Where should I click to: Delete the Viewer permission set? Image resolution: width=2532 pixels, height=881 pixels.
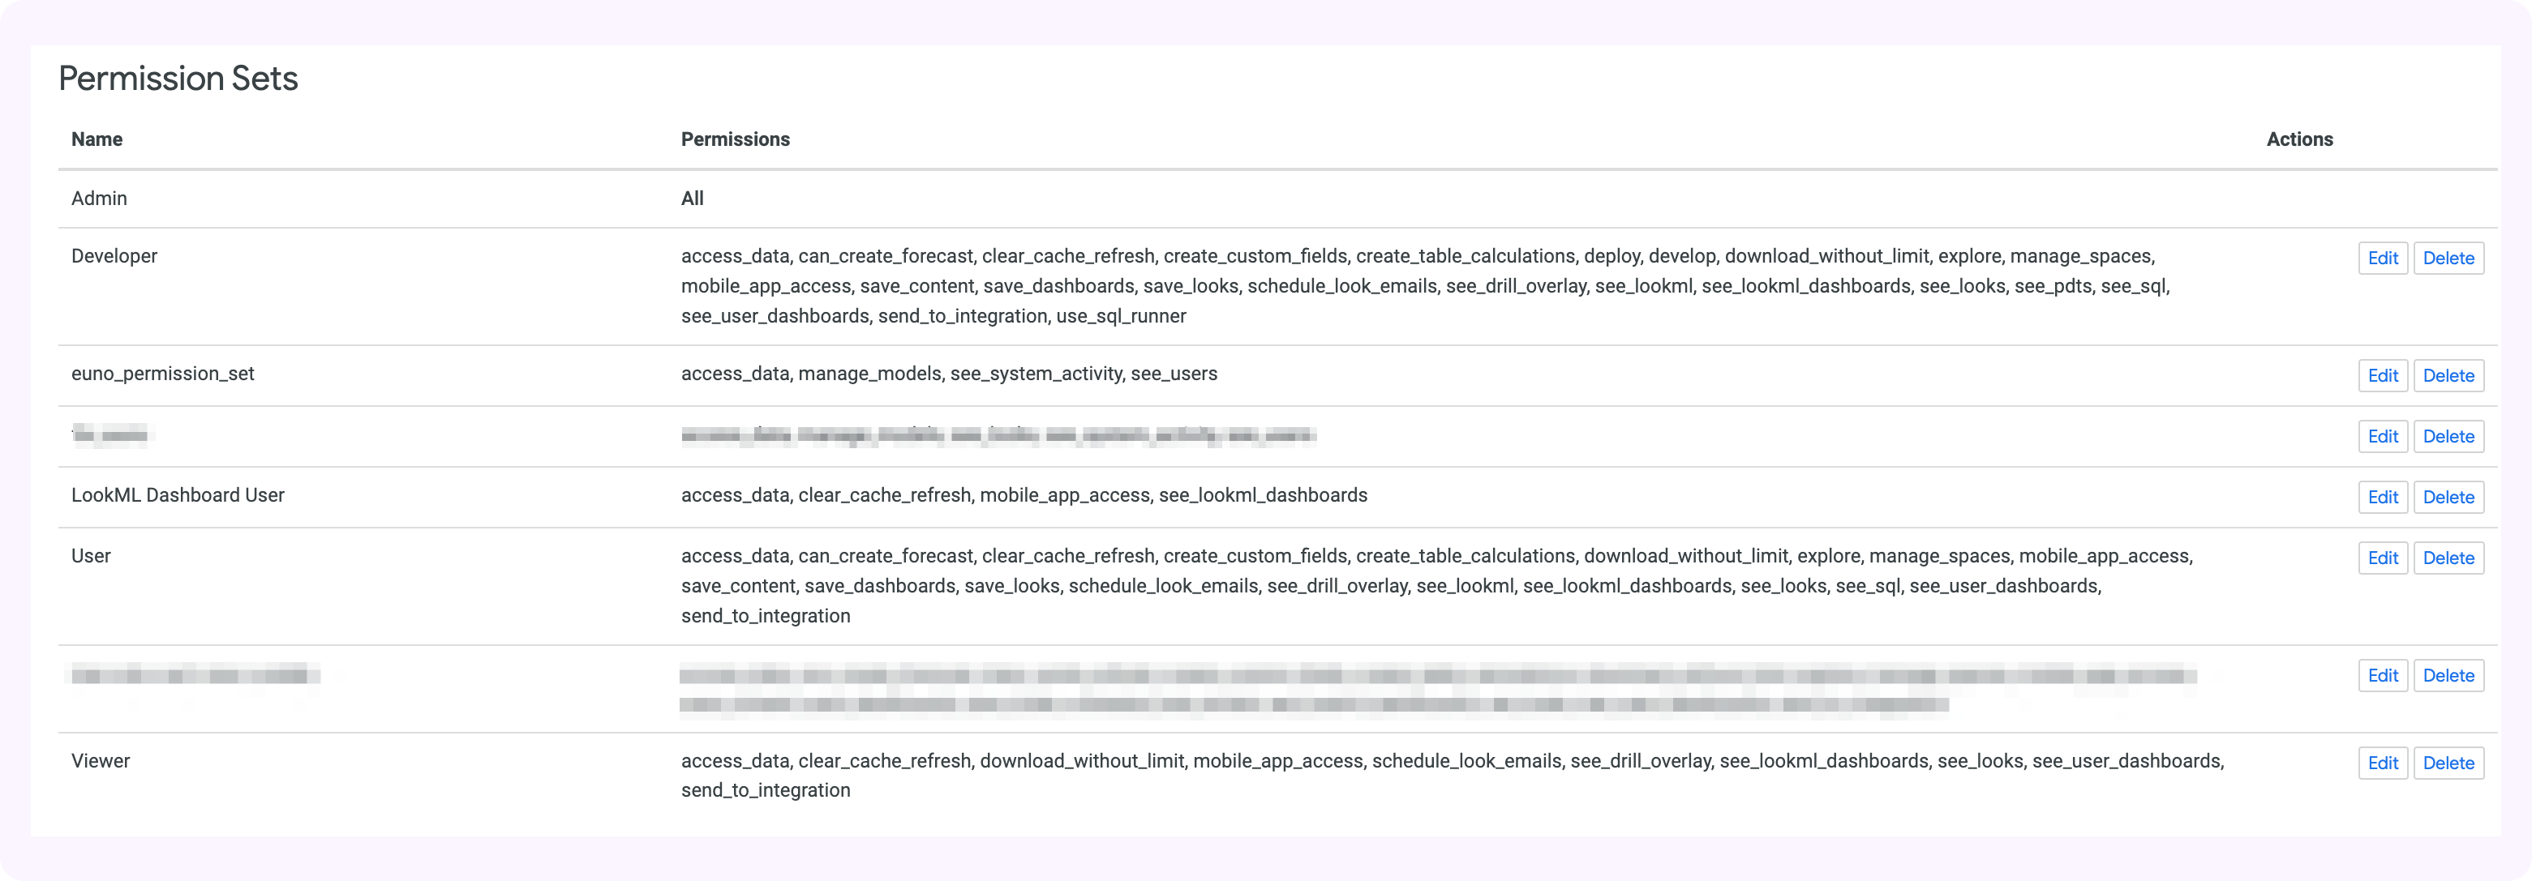[2448, 764]
